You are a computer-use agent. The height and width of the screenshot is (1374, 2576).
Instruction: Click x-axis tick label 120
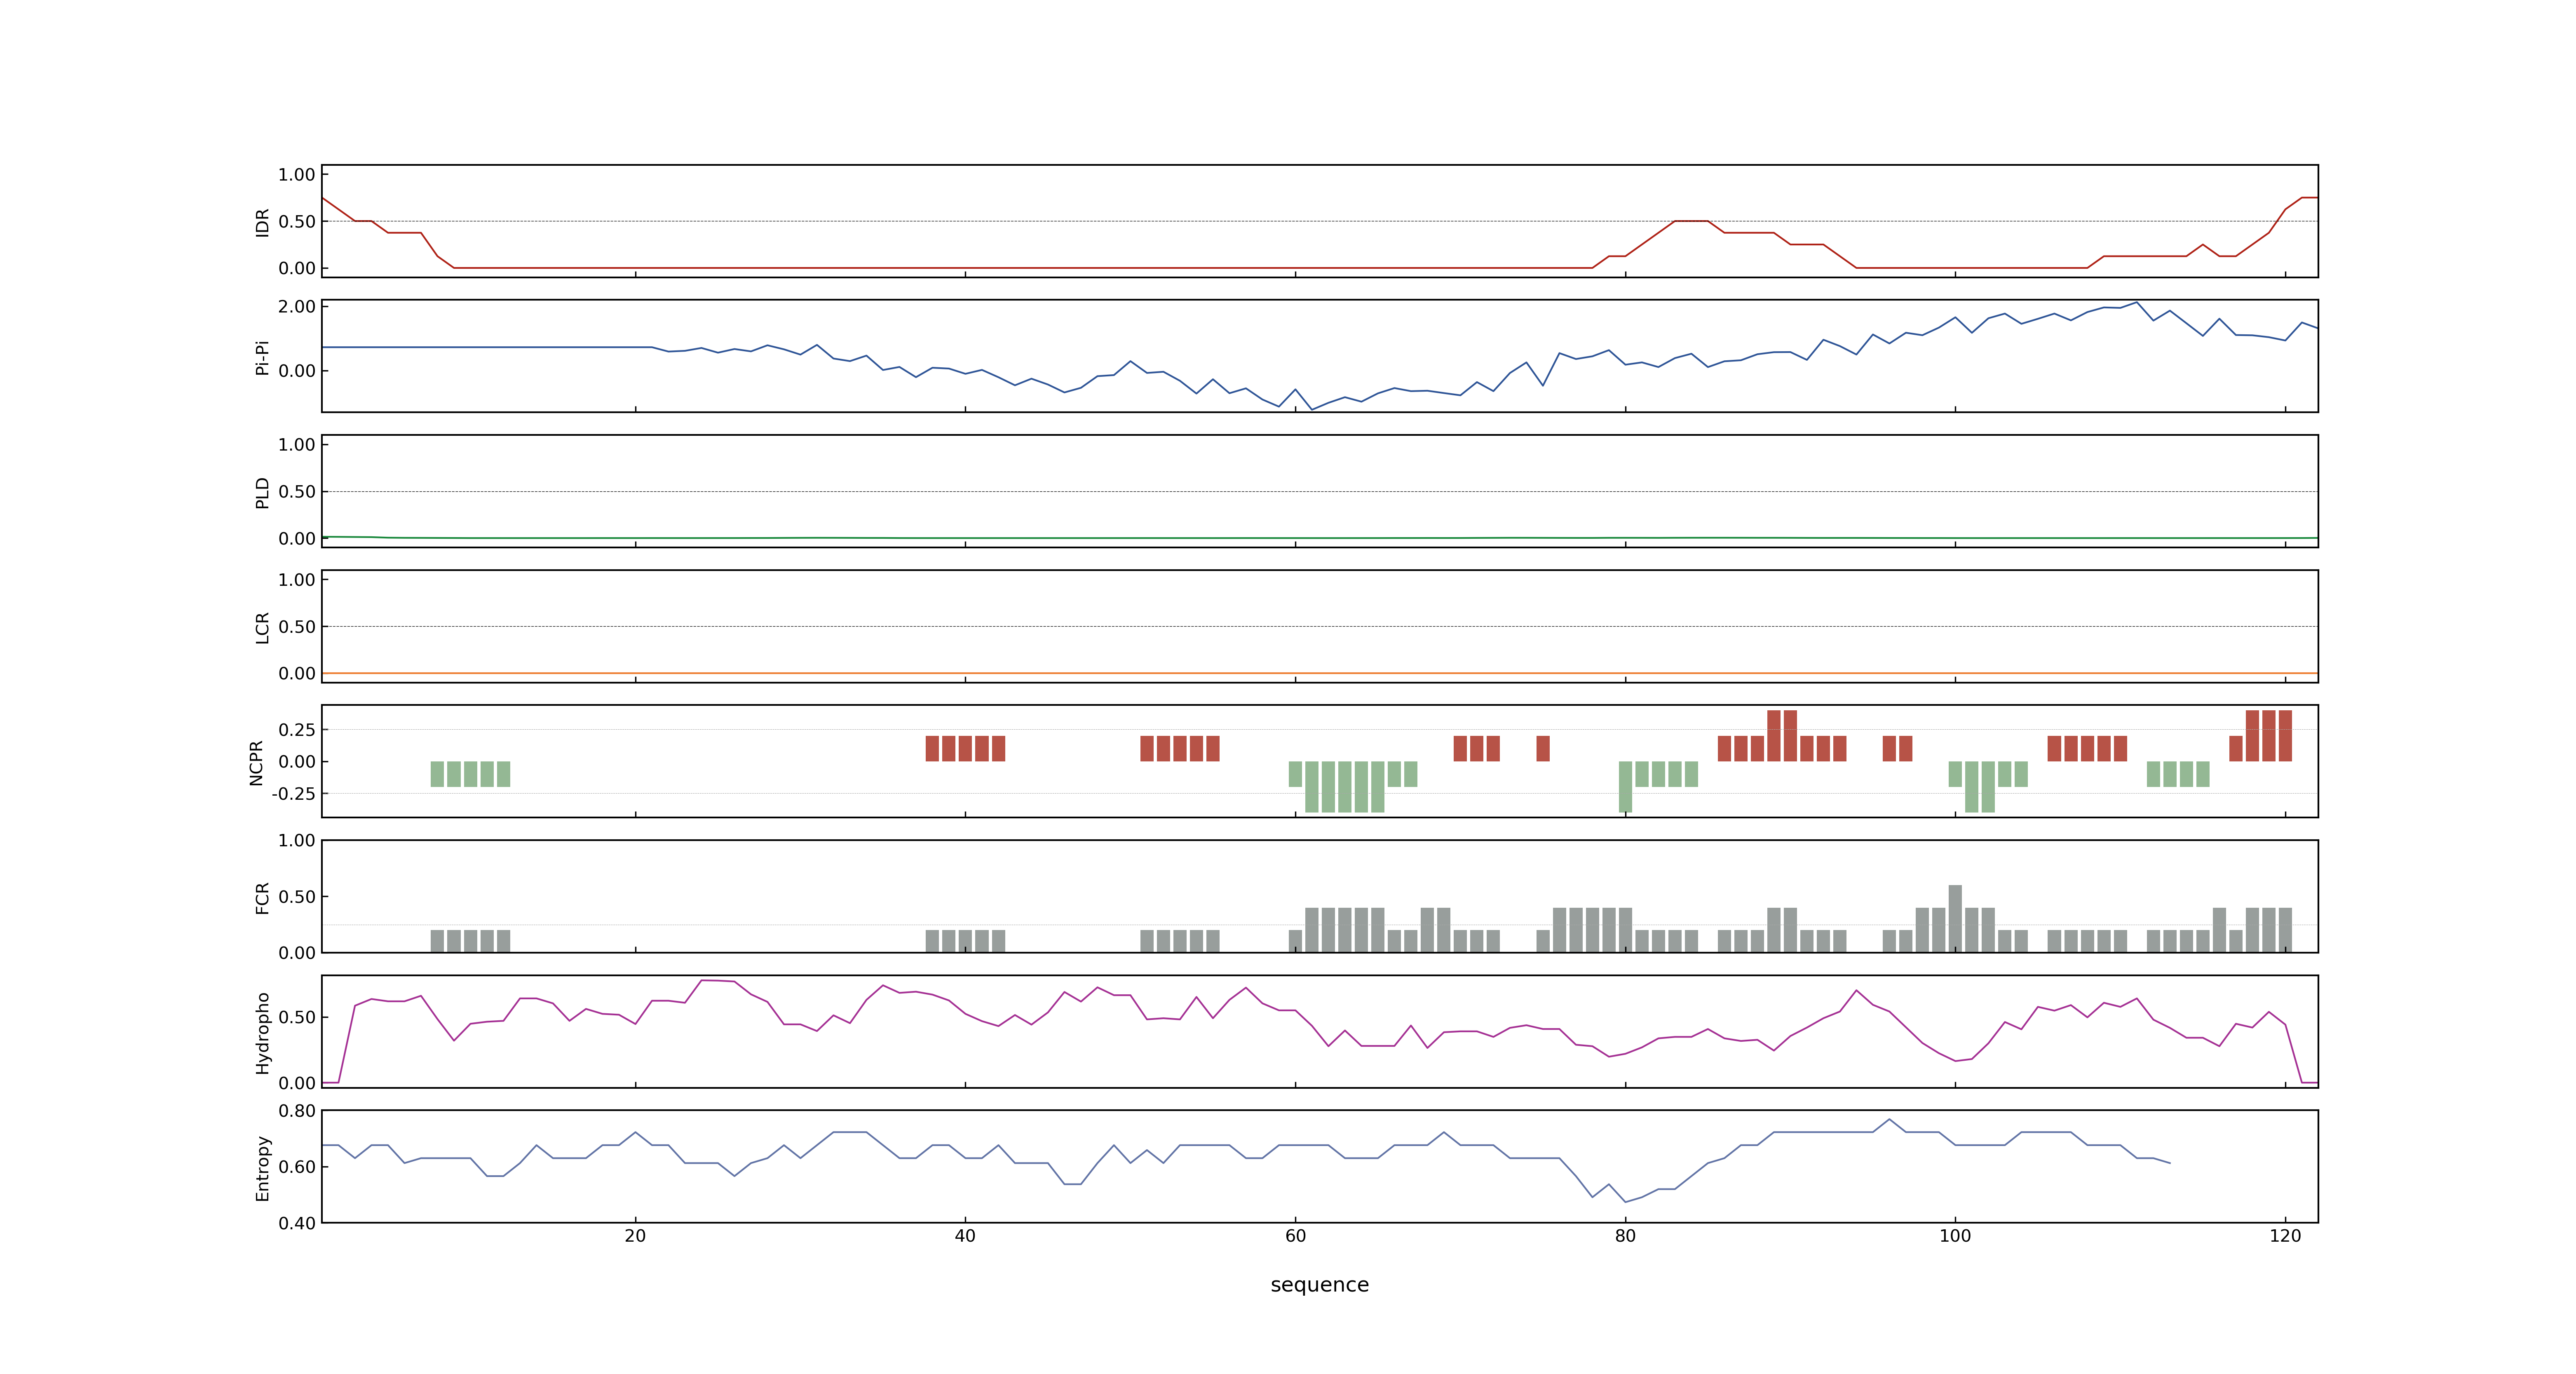click(2285, 1236)
